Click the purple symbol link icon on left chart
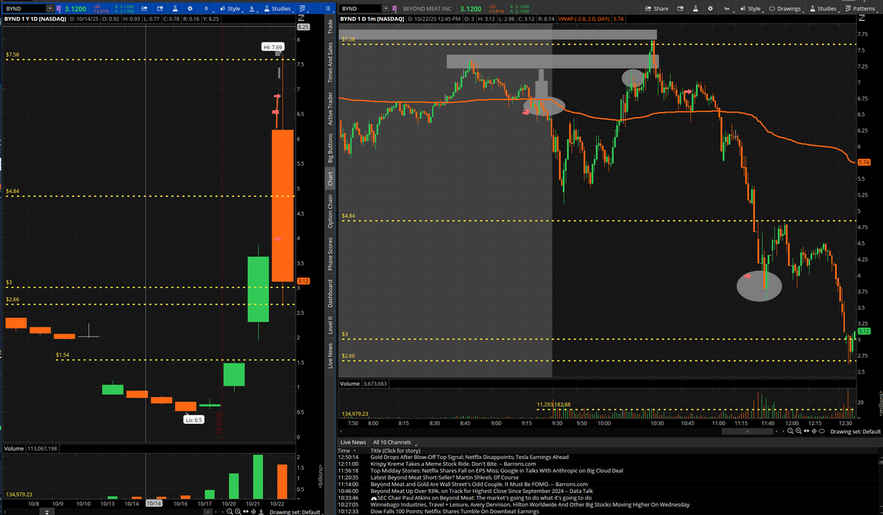 tap(60, 8)
